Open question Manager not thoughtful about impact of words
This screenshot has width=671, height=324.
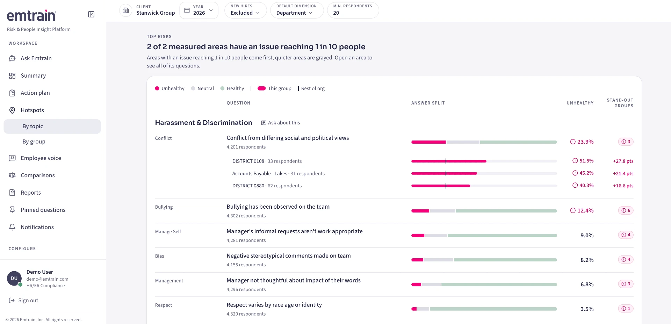tap(294, 280)
